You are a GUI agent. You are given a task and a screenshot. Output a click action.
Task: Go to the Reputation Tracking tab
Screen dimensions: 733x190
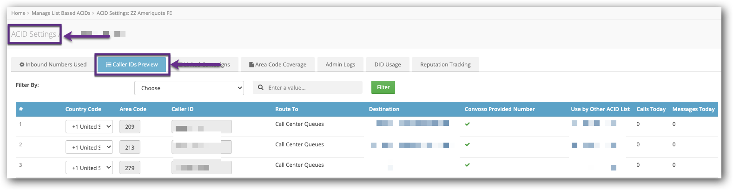[445, 65]
